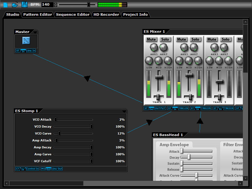Save project using the floppy disk icon
The image size is (252, 189).
24,4
